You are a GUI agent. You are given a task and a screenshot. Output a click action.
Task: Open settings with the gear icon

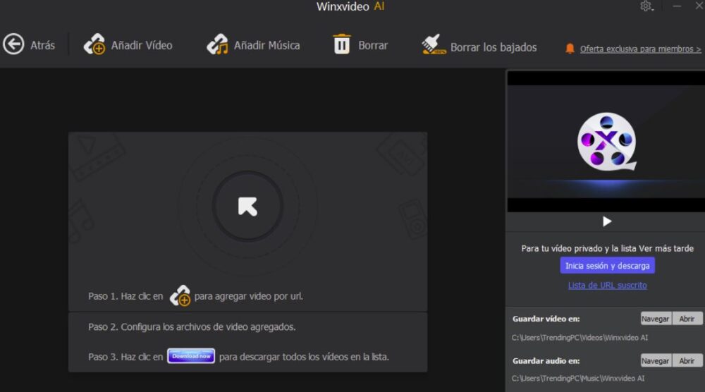coord(646,6)
